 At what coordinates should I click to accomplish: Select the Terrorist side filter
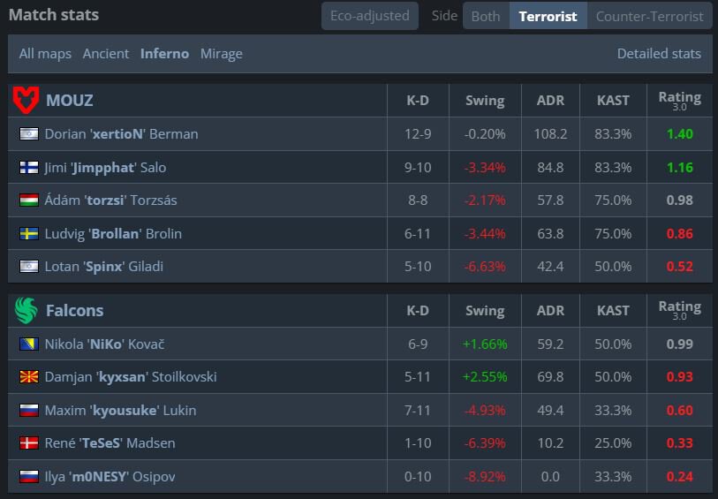[x=548, y=16]
